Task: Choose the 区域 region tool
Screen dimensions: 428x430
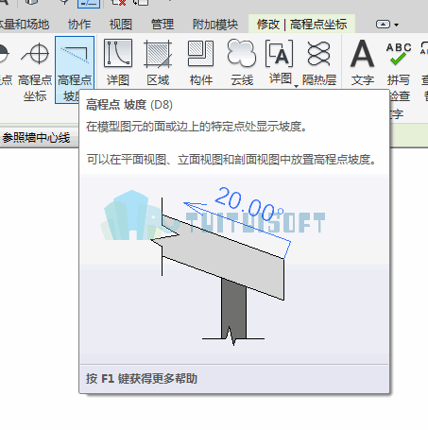Action: (158, 62)
